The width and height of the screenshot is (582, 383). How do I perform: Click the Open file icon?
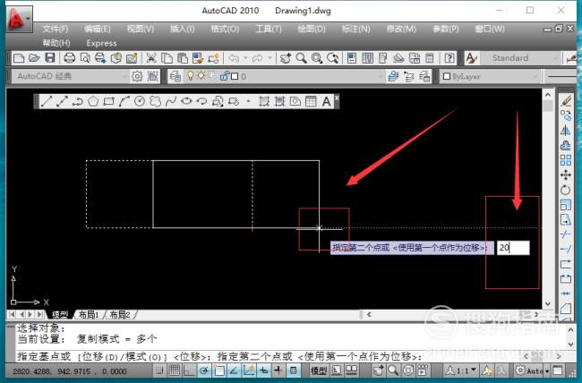tap(34, 58)
